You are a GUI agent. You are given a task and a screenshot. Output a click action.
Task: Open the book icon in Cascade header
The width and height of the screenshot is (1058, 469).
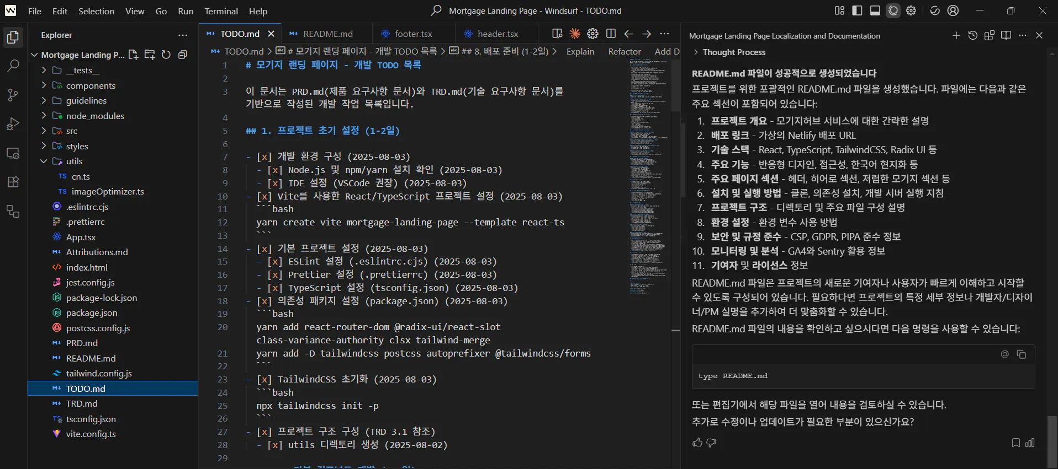[x=1006, y=35]
